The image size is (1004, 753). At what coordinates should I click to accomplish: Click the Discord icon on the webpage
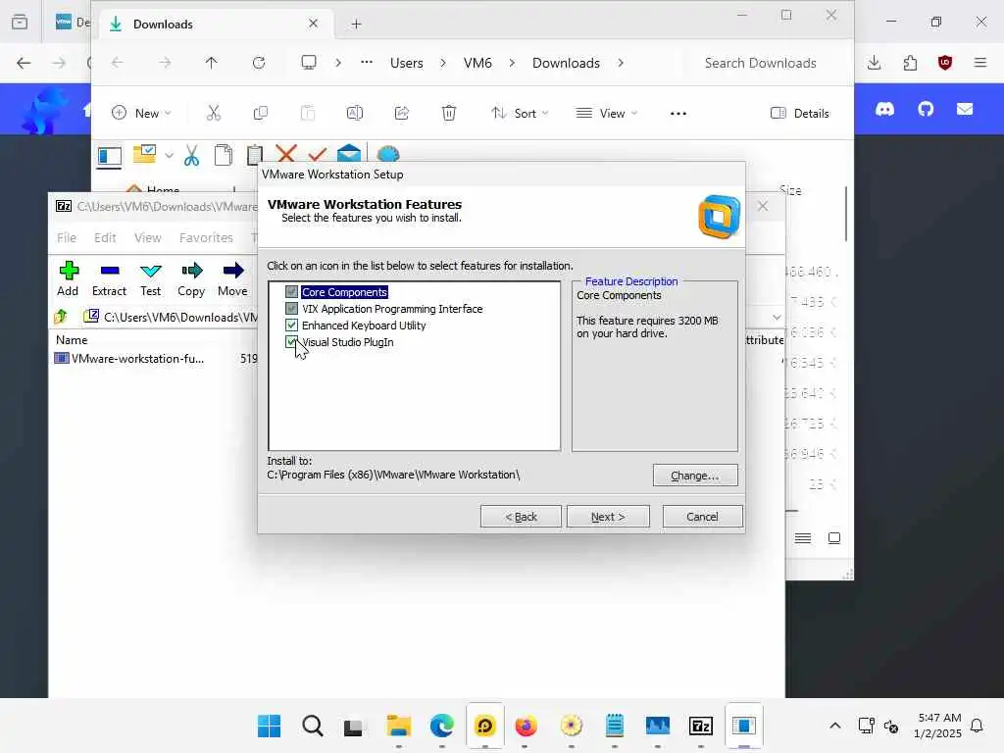tap(885, 110)
